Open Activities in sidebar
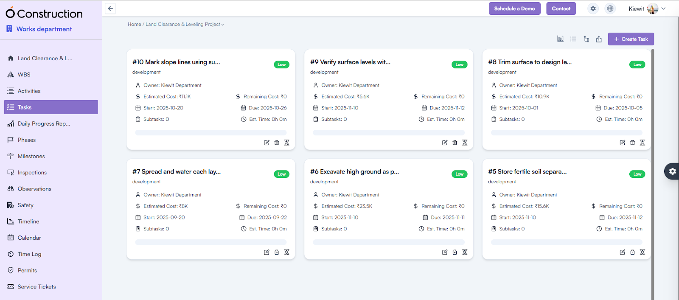Viewport: 679px width, 300px height. [51, 91]
